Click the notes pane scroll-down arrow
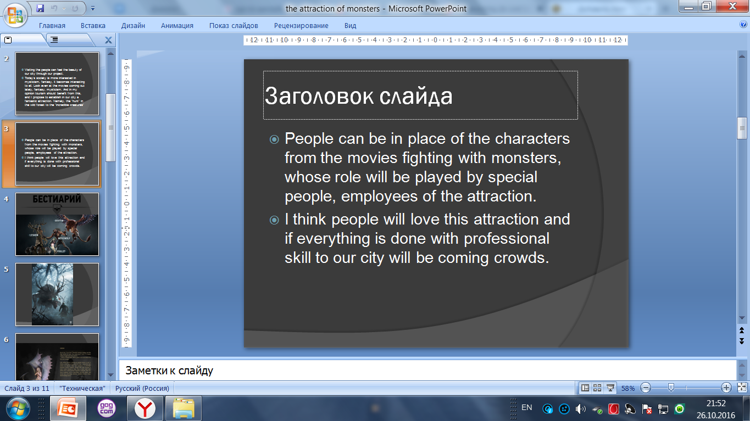 [741, 376]
